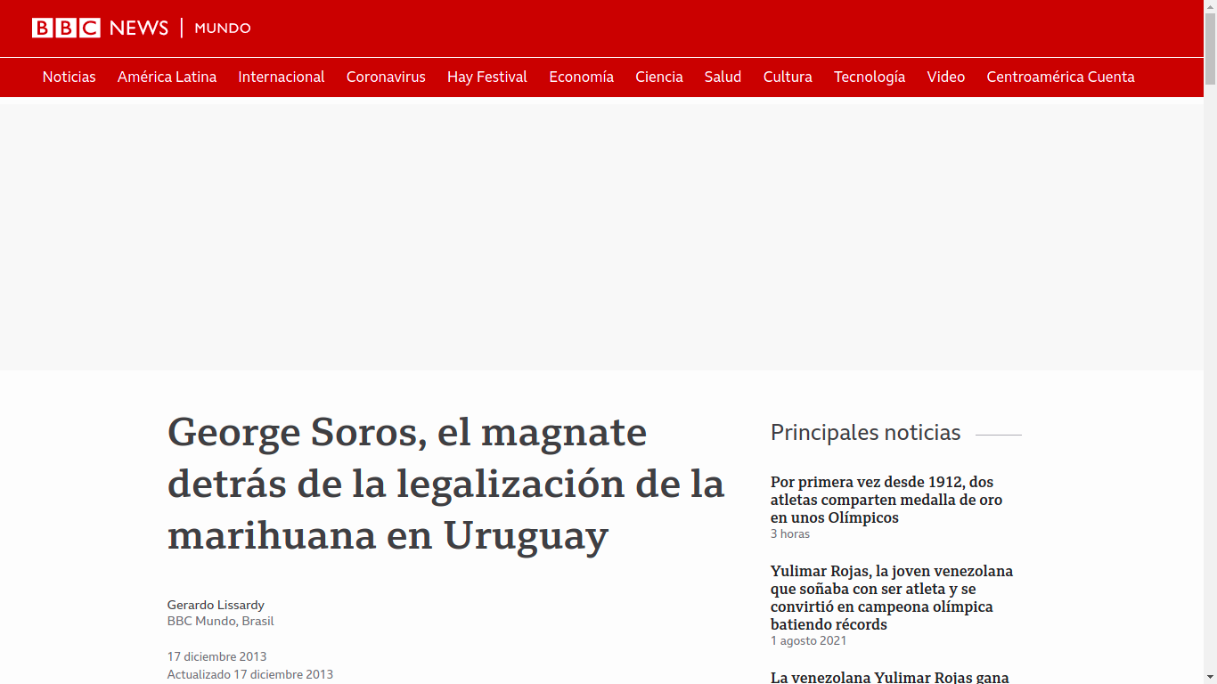Image resolution: width=1217 pixels, height=684 pixels.
Task: Select Tecnología from the top navigation
Action: tap(870, 77)
